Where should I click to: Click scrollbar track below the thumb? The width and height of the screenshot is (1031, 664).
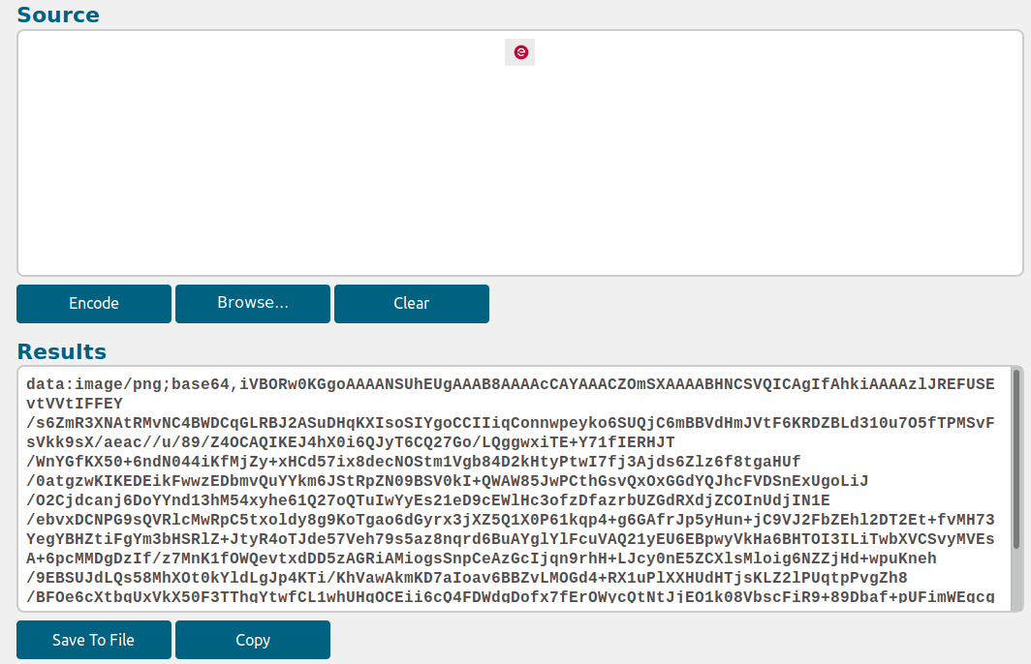pos(1015,581)
